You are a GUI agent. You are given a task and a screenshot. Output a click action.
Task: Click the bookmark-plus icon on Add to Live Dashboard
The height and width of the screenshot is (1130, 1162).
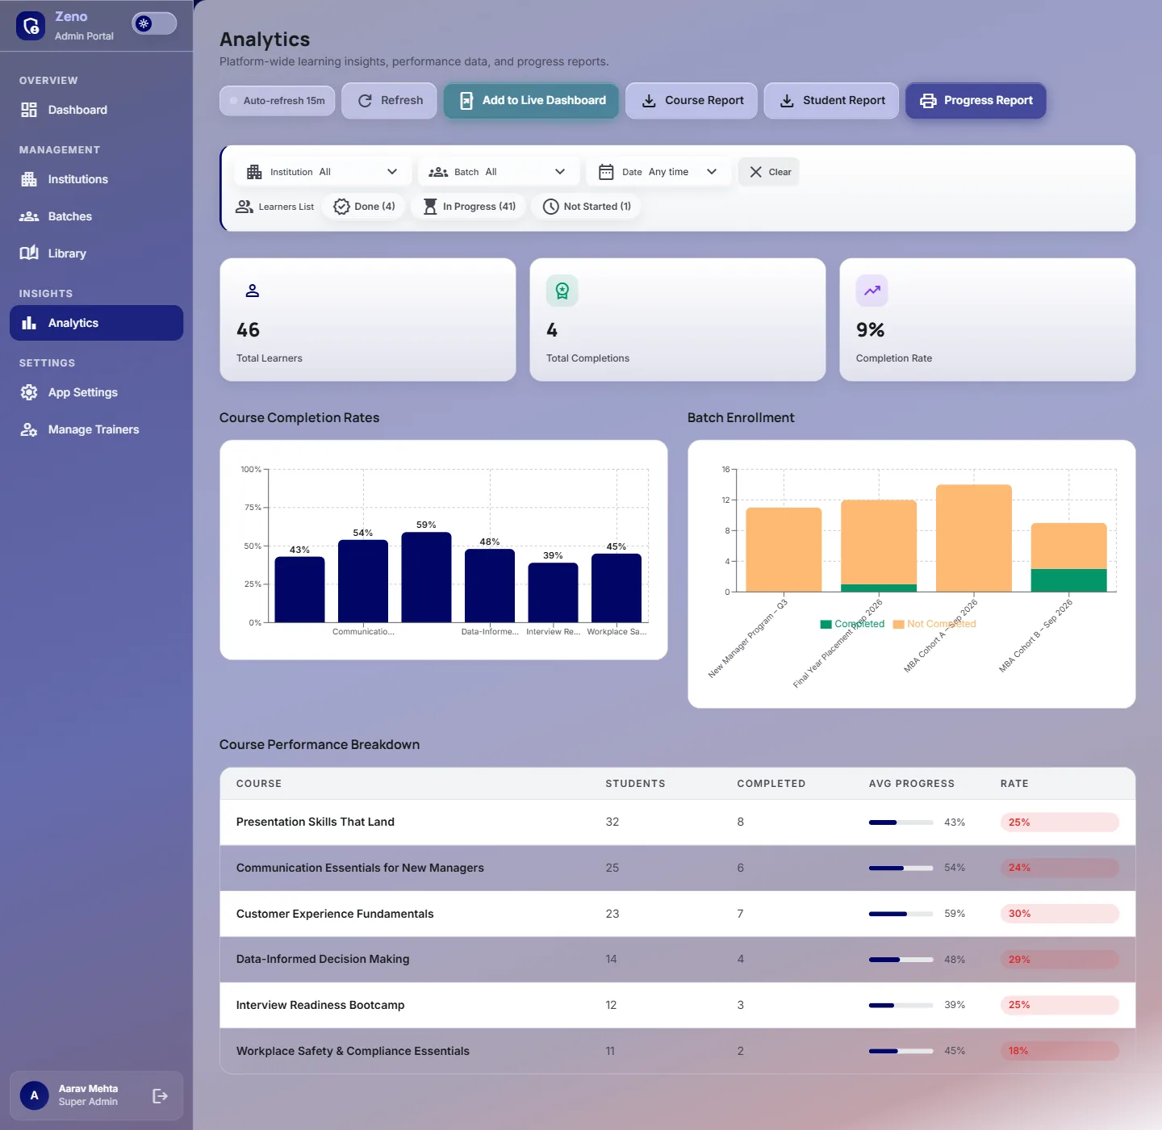(466, 101)
